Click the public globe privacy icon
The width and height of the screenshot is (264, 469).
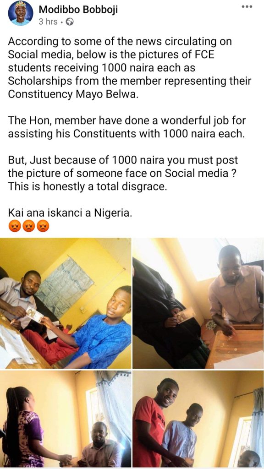click(x=69, y=22)
